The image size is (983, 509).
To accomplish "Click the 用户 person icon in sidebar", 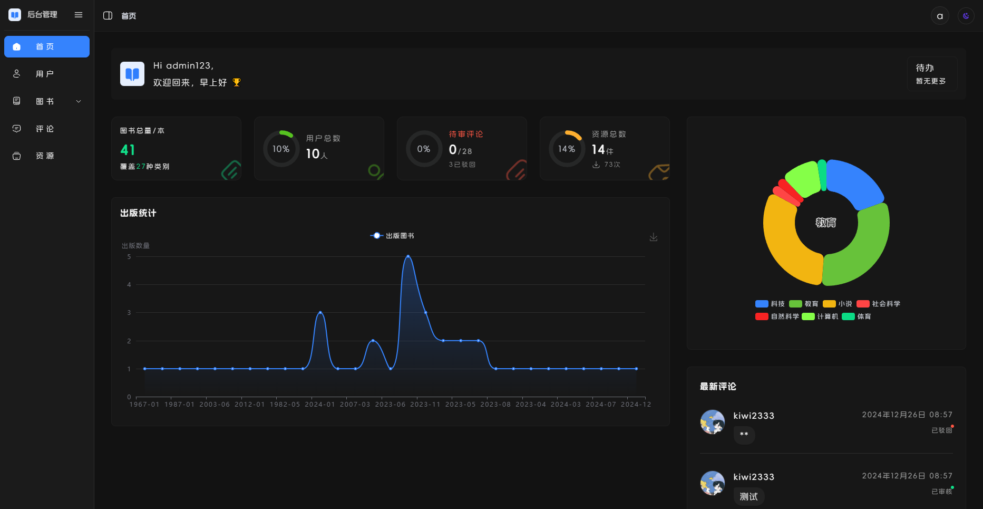I will point(17,74).
